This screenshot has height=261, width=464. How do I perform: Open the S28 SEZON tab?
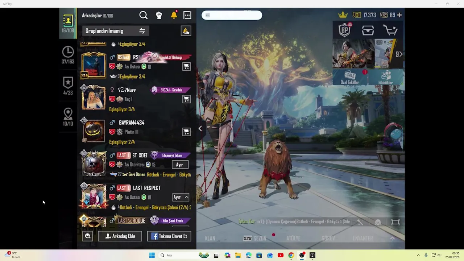(255, 238)
